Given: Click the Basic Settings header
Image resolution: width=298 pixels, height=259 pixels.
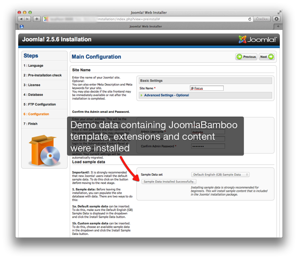Looking at the screenshot, I should [205, 81].
